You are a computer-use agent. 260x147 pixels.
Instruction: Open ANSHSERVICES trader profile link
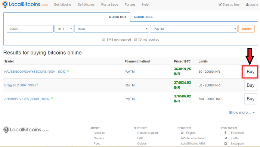click(27, 99)
